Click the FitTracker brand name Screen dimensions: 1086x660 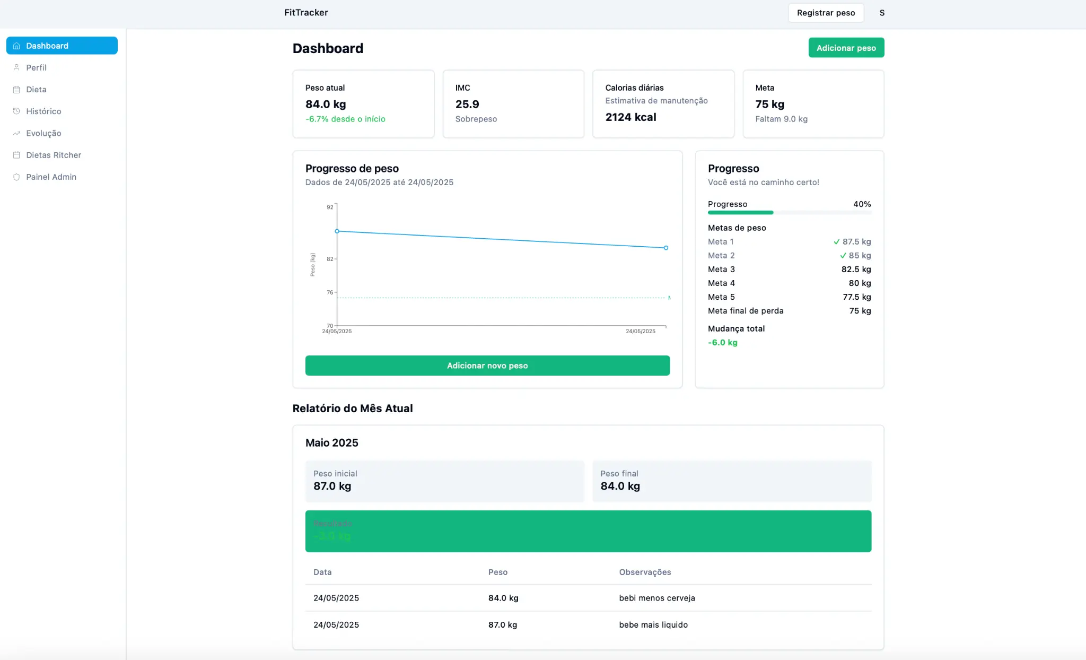(x=305, y=12)
